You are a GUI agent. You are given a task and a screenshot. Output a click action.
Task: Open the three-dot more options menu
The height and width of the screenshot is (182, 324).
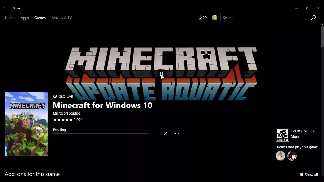coord(177,133)
